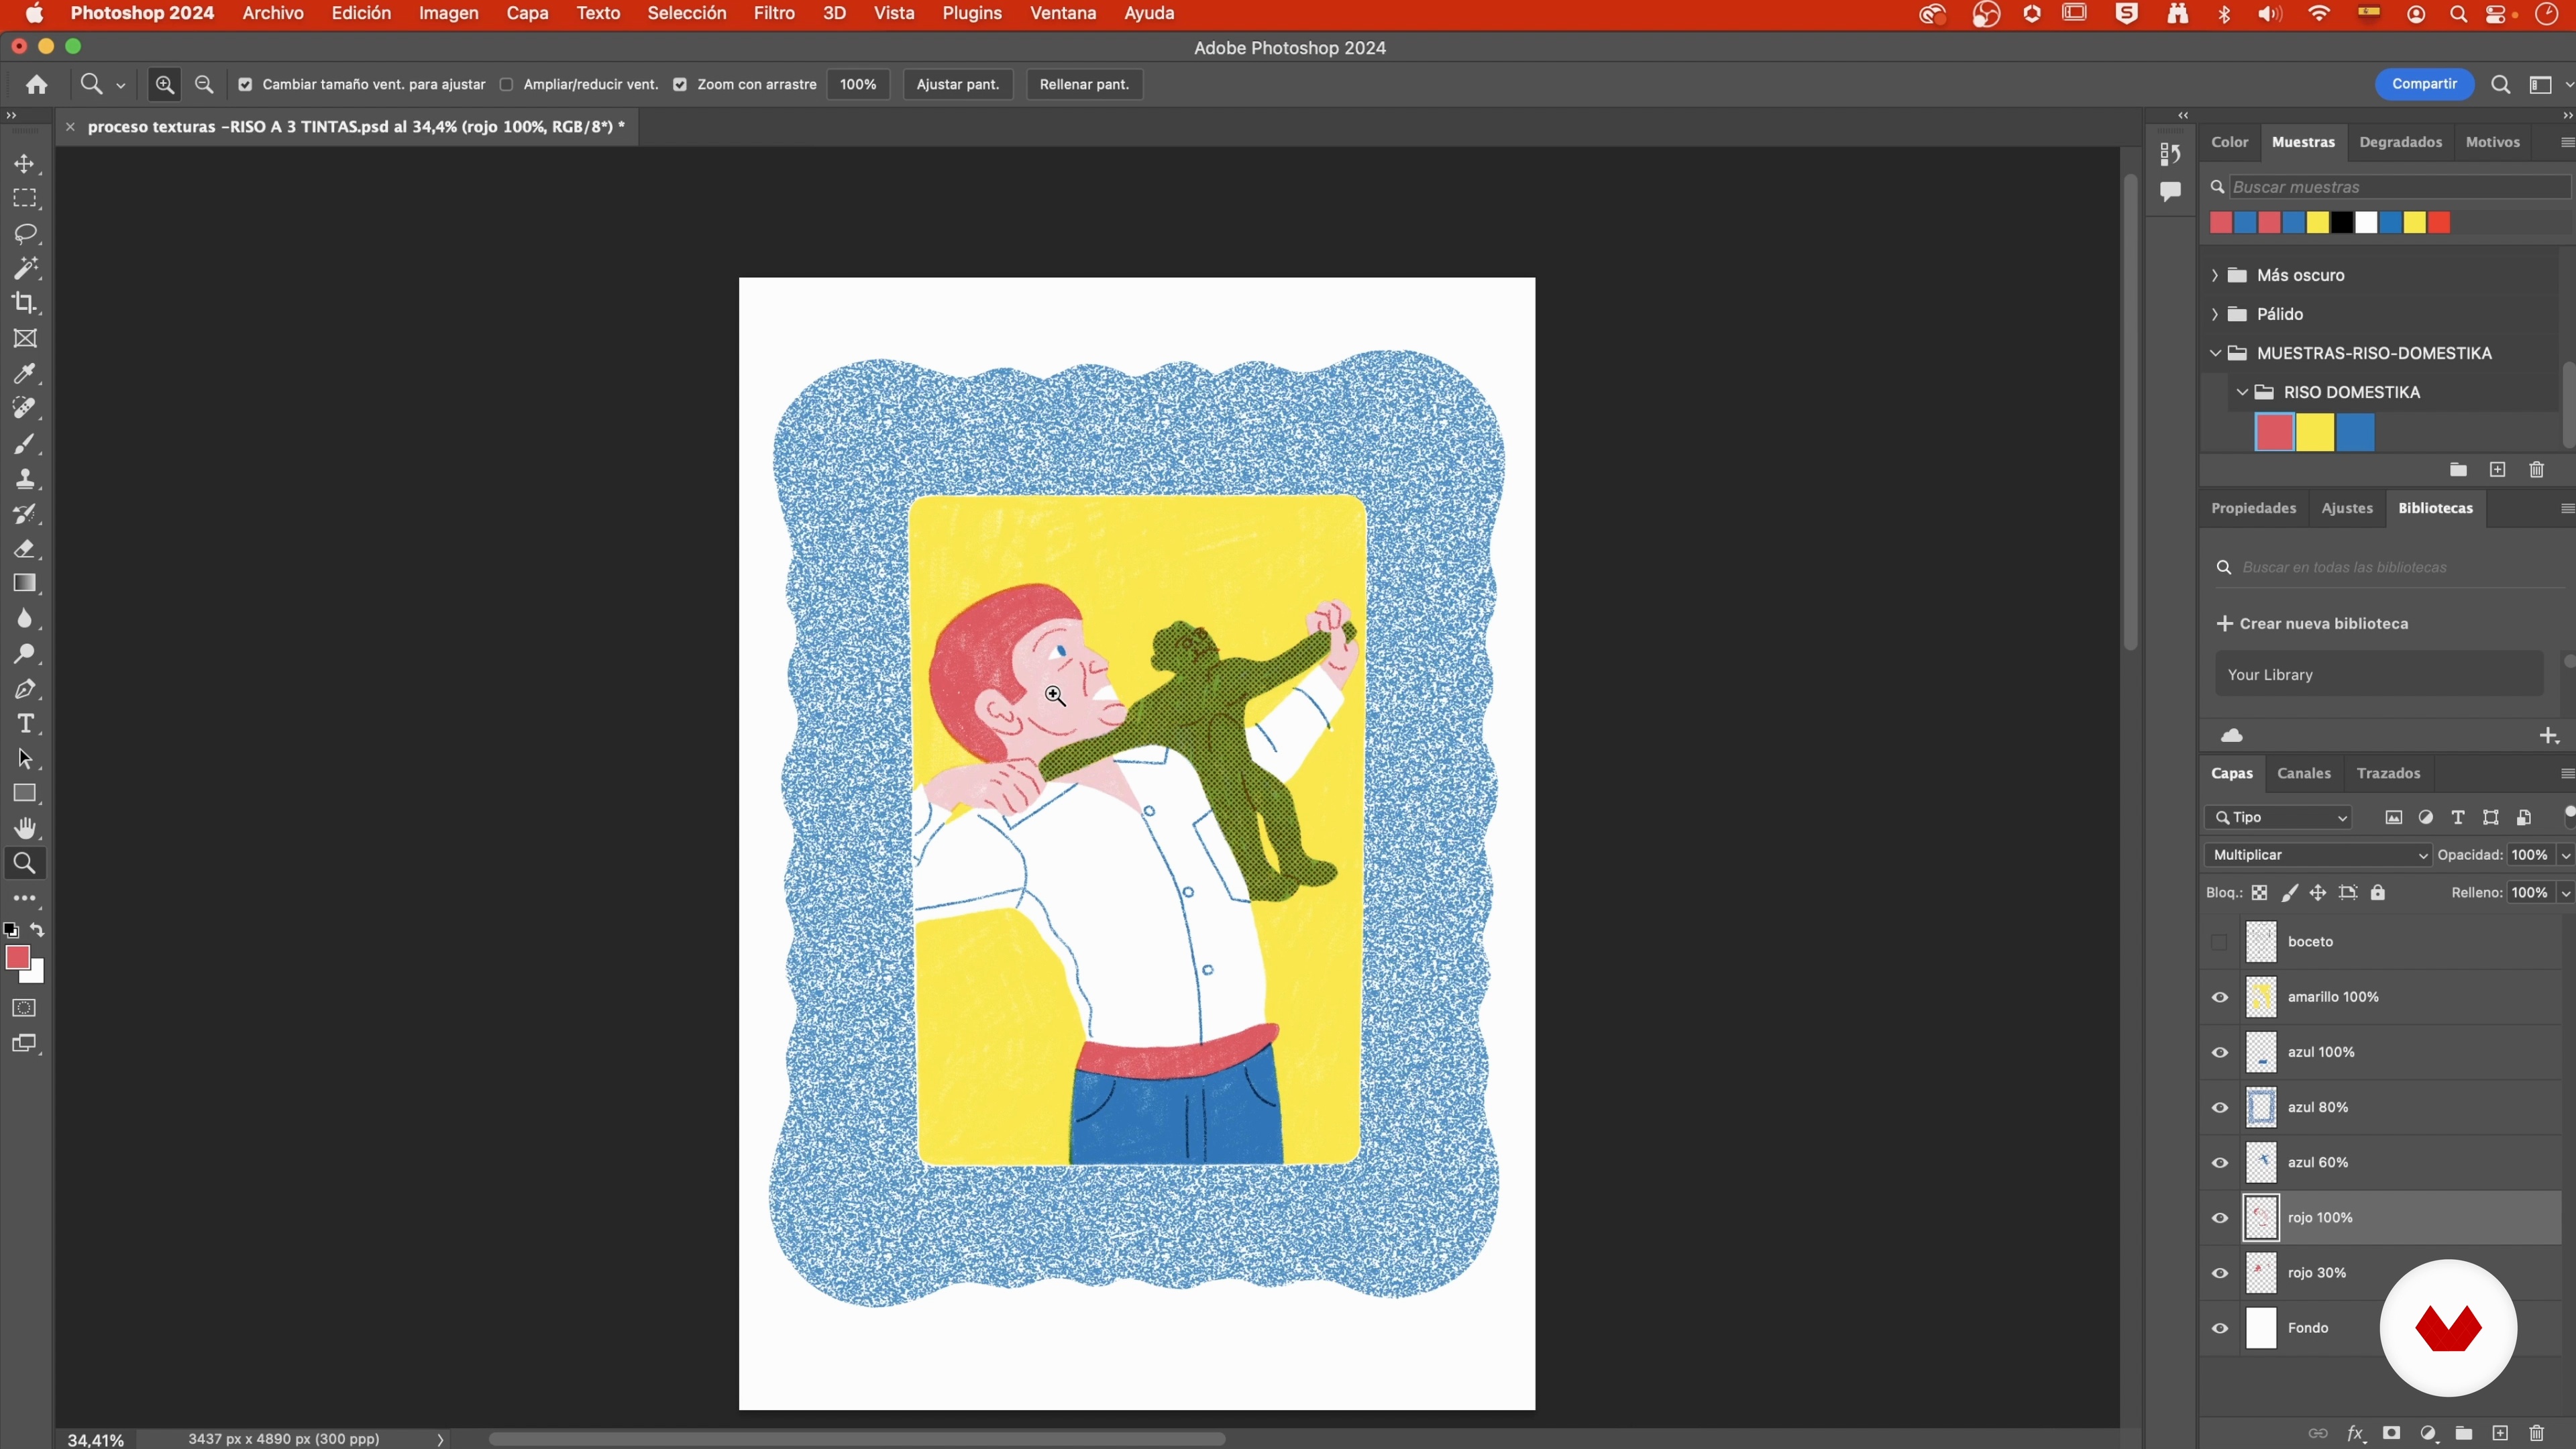Screen dimensions: 2576x1449
Task: Enable Ampliar/reducir vent. checkbox
Action: pyautogui.click(x=507, y=85)
